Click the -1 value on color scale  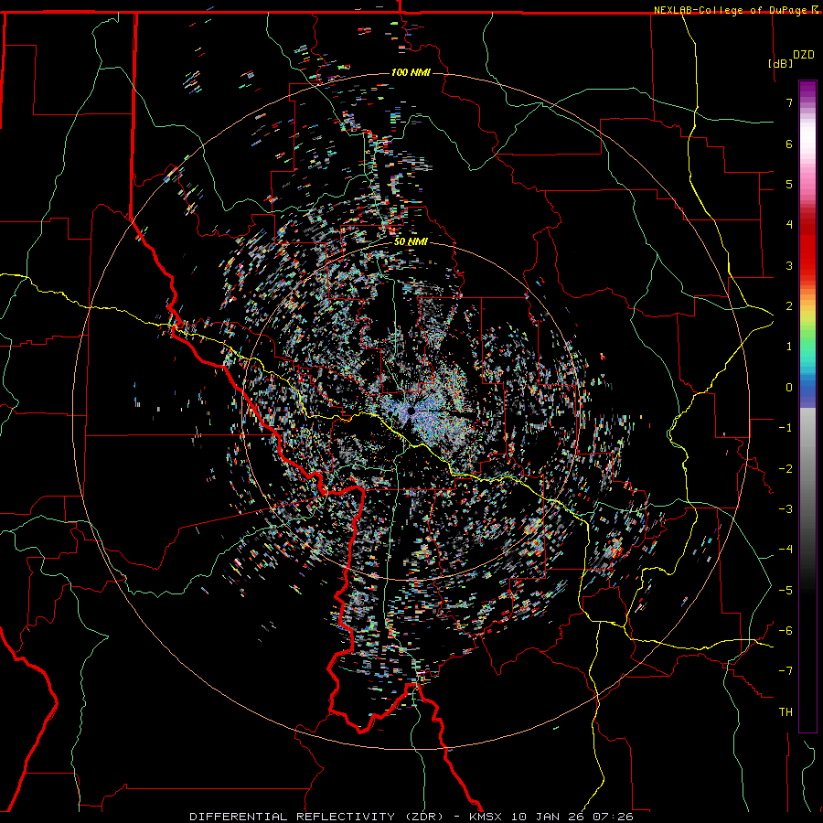(x=786, y=428)
